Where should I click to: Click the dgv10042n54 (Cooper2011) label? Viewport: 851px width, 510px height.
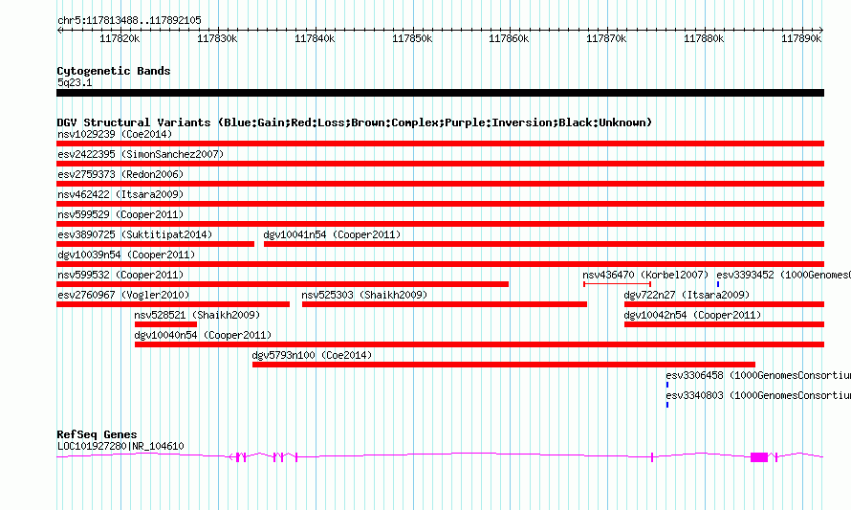(692, 315)
